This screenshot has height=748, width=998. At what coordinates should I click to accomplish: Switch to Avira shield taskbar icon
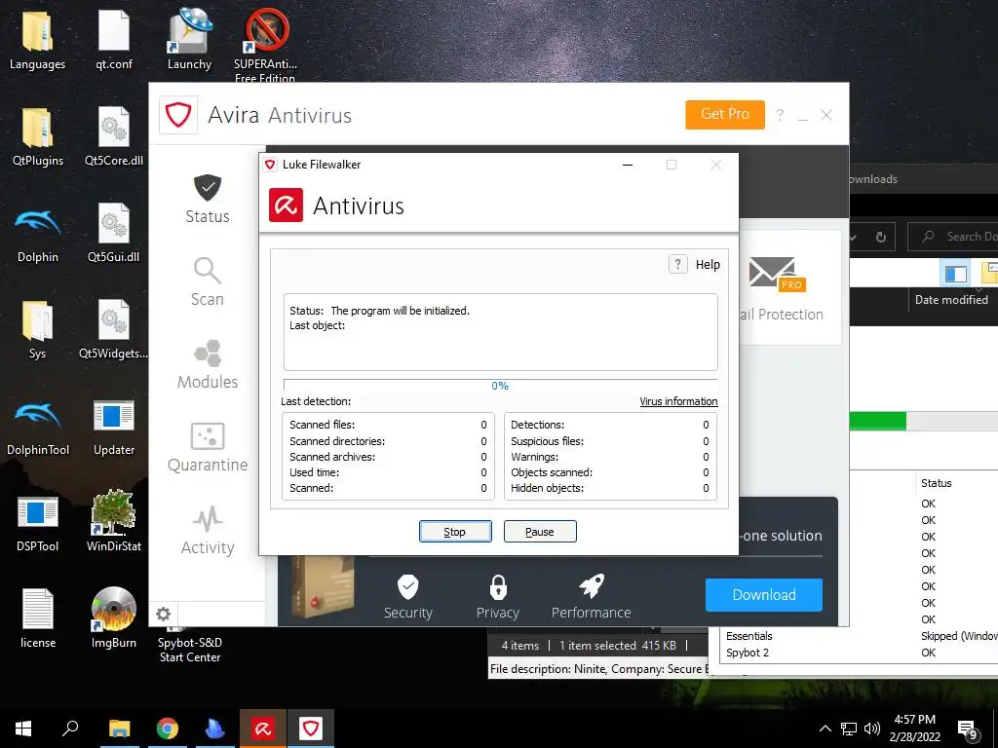(x=311, y=729)
